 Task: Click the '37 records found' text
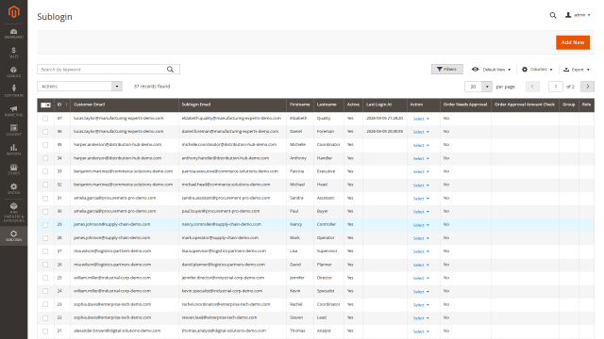(152, 87)
